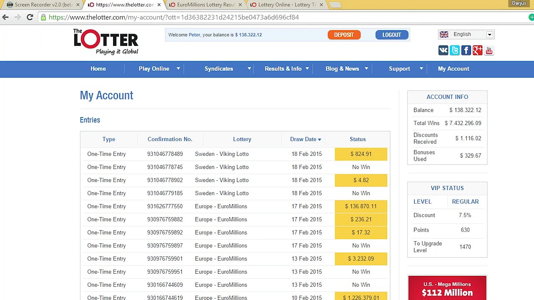Click the browser address bar URL
Viewport: 534px width, 300px height.
174,17
